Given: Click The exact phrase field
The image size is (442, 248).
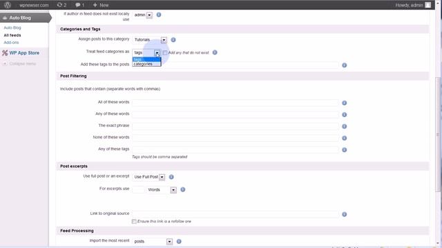Looking at the screenshot, I should pyautogui.click(x=235, y=126).
